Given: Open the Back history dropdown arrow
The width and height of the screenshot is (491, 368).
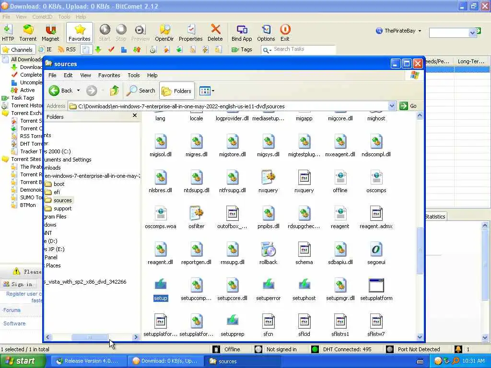Looking at the screenshot, I should [78, 91].
